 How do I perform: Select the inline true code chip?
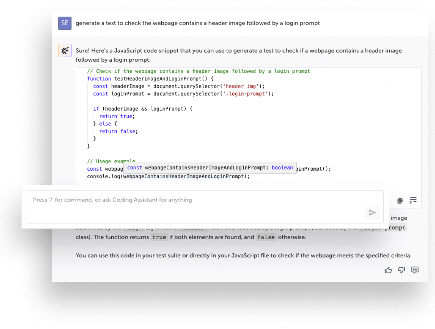(159, 237)
